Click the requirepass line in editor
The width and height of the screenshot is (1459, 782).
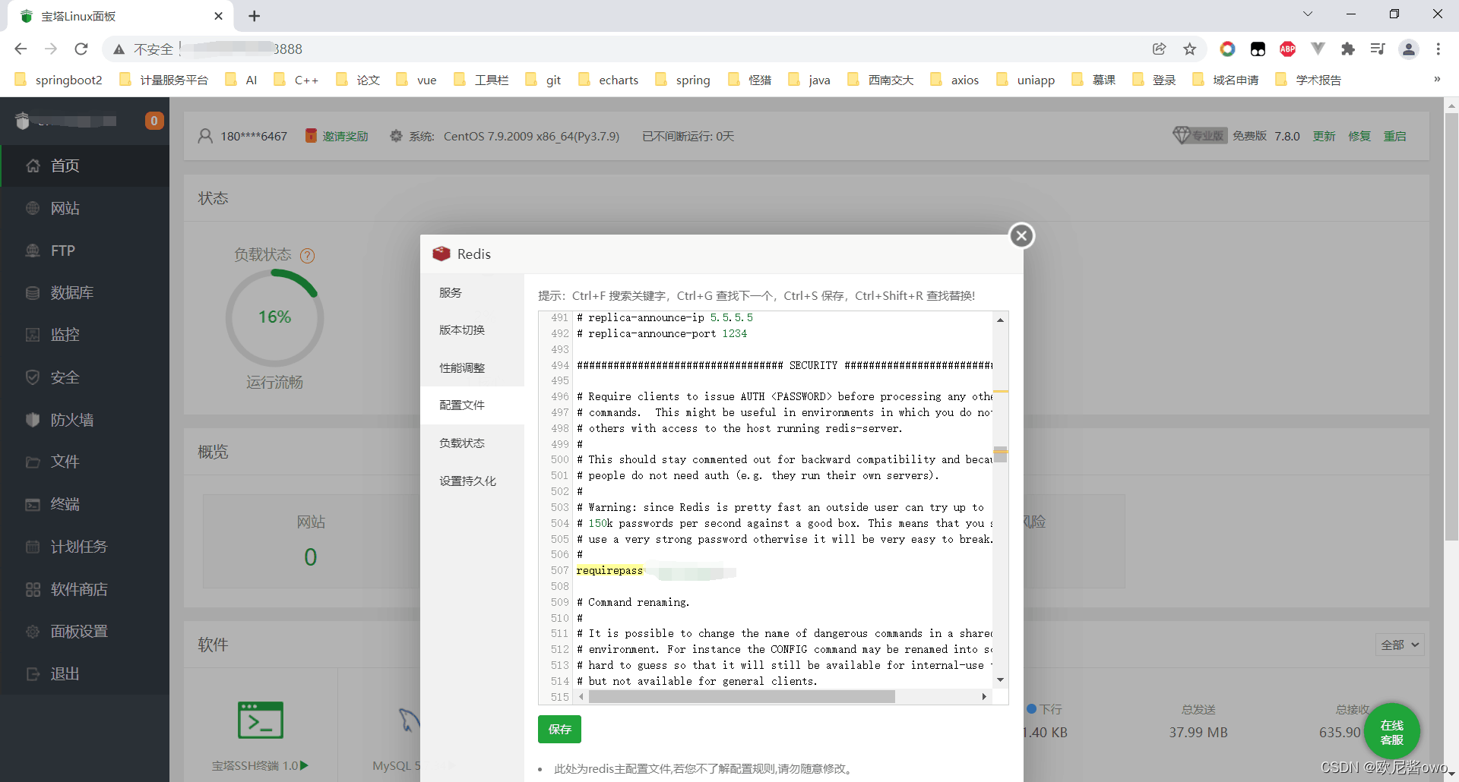(784, 570)
